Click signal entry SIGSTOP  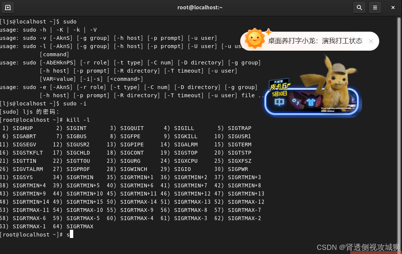coord(186,153)
